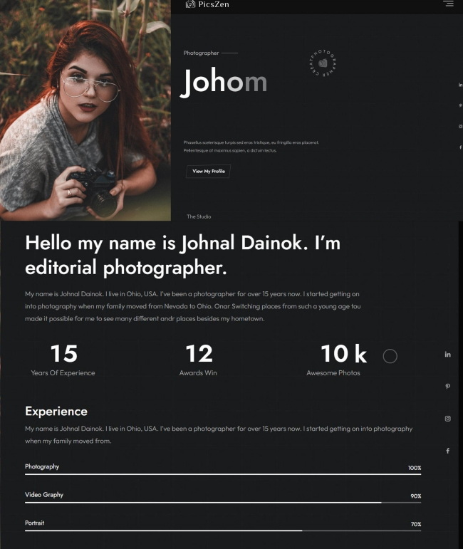The height and width of the screenshot is (549, 463).
Task: Select the 12 Awards Win counter
Action: [198, 360]
